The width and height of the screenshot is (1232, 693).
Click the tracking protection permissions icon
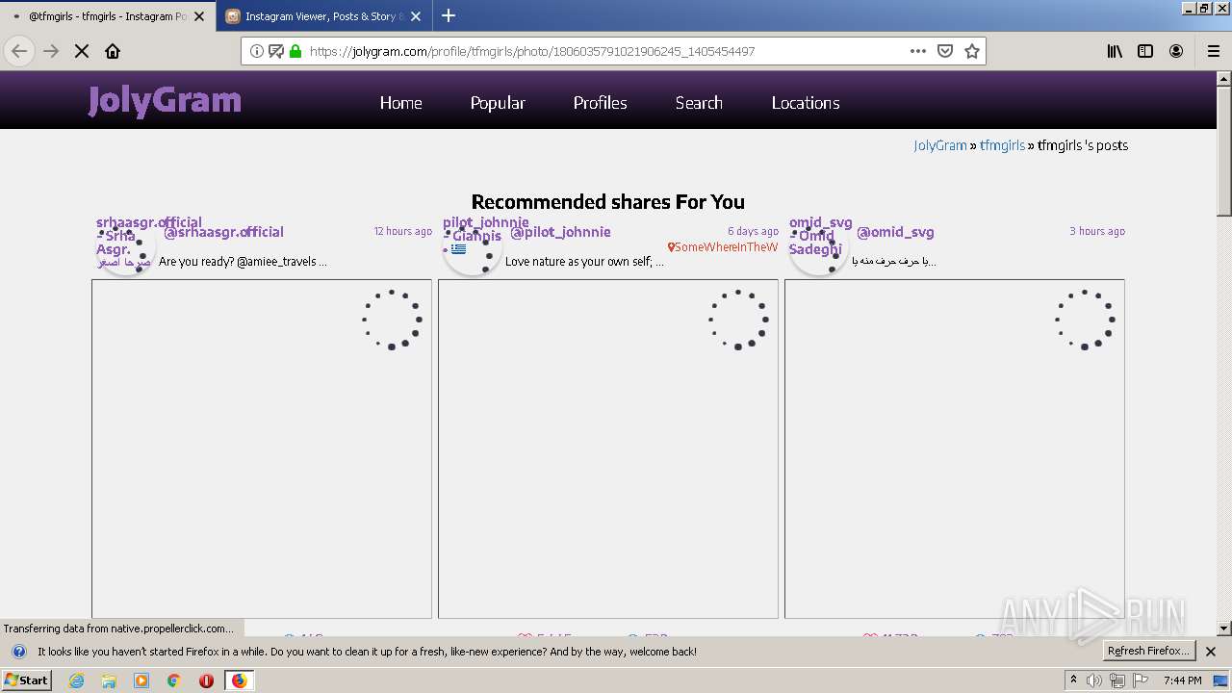pos(276,51)
